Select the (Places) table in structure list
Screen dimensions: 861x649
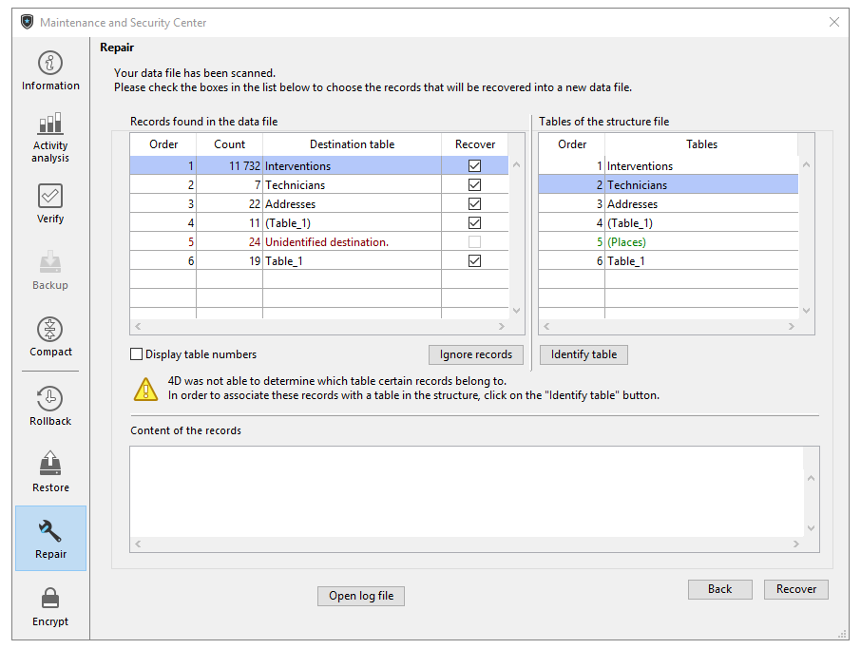tap(626, 242)
